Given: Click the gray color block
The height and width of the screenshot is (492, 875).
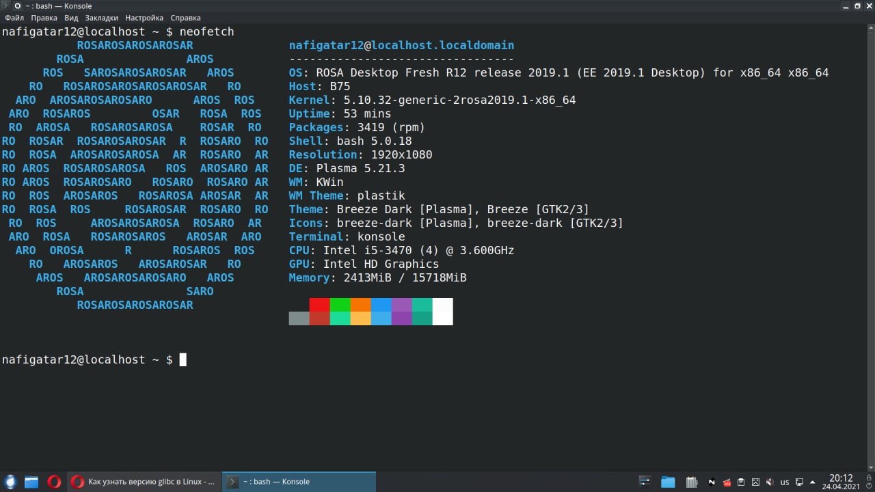Looking at the screenshot, I should tap(299, 318).
